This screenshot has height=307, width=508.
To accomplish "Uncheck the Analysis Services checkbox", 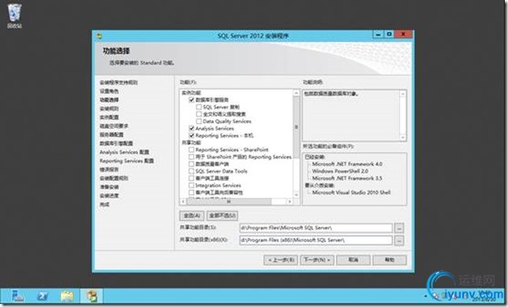I will point(192,129).
